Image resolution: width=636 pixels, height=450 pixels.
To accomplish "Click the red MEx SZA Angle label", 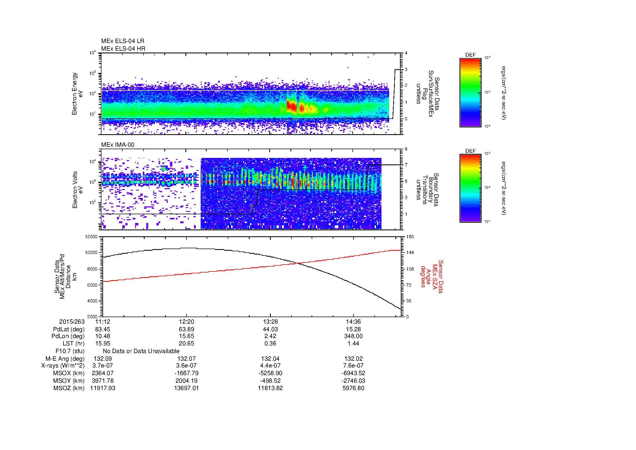I will tap(432, 276).
